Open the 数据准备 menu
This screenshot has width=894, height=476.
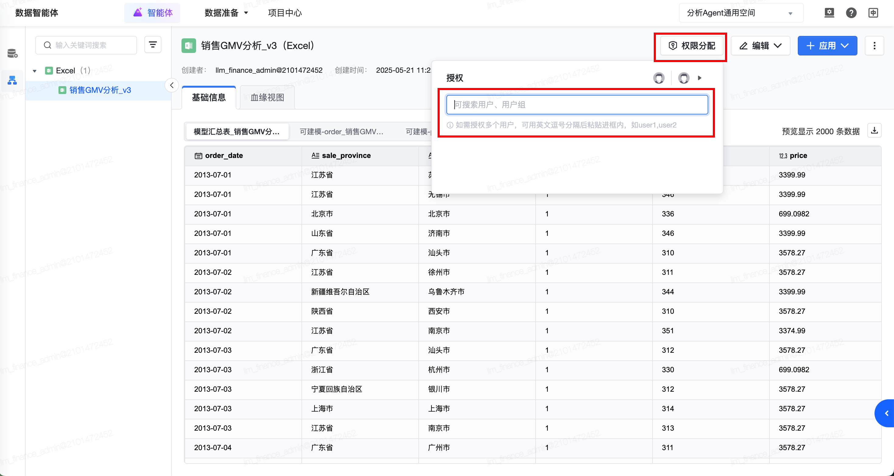point(226,13)
